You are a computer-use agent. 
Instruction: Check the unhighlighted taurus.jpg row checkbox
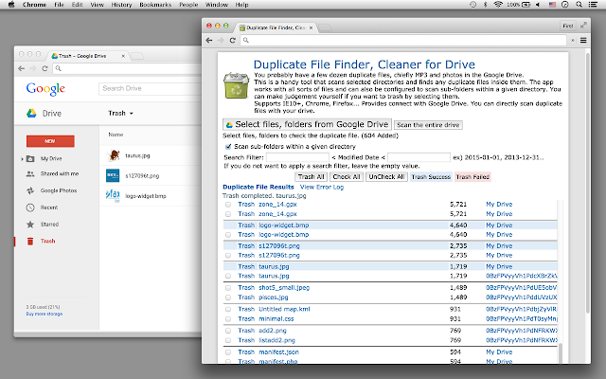click(228, 276)
